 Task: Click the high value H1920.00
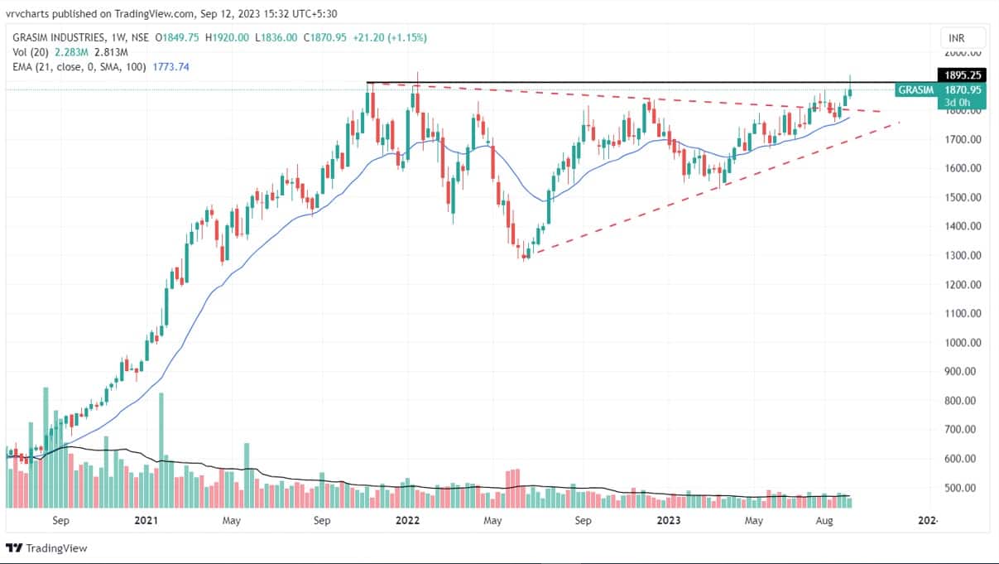tap(227, 38)
